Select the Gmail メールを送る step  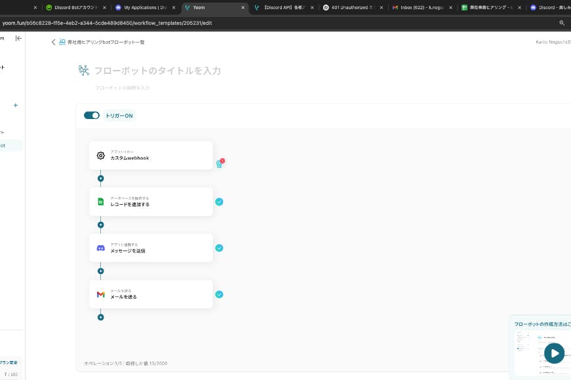pyautogui.click(x=151, y=294)
